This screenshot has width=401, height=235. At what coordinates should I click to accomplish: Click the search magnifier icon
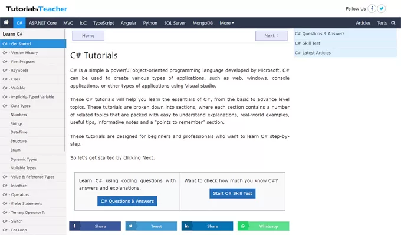coord(393,23)
